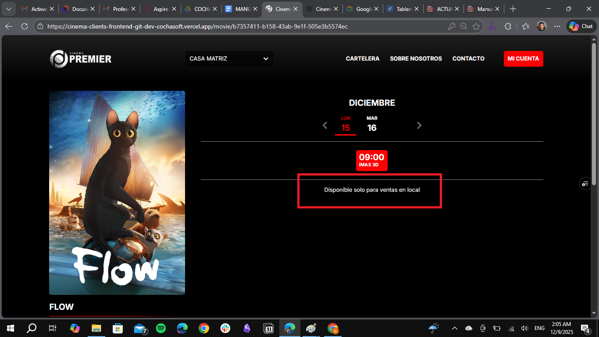Add this page to favorites with the star icon
The image size is (599, 337).
476,26
